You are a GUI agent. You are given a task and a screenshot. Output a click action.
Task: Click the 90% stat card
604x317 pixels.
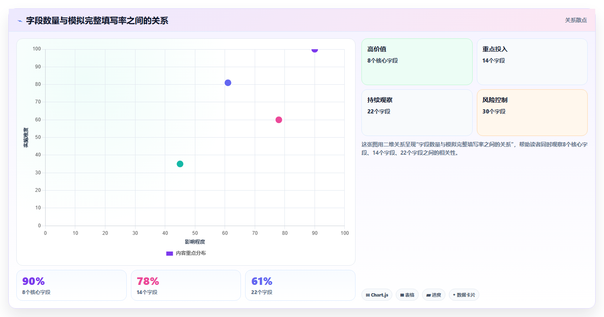click(72, 285)
